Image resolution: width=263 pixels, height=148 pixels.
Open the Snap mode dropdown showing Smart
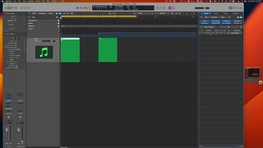coord(146,14)
